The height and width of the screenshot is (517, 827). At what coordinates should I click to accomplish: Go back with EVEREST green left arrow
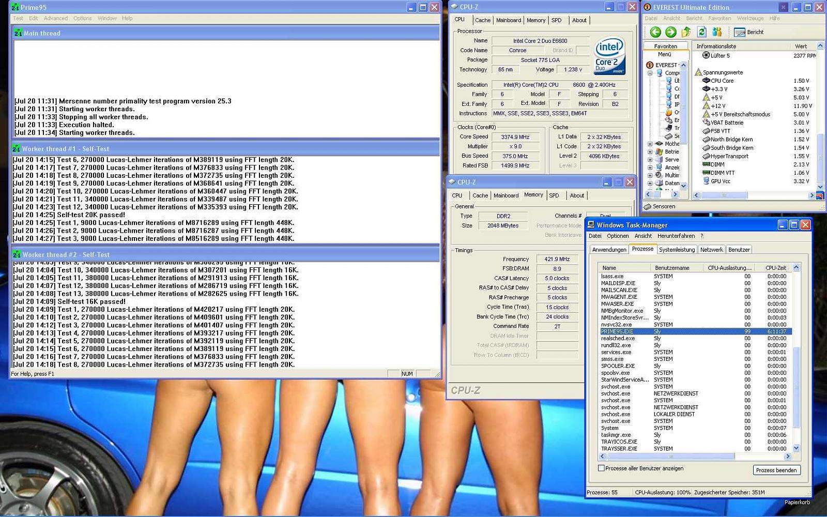(655, 32)
